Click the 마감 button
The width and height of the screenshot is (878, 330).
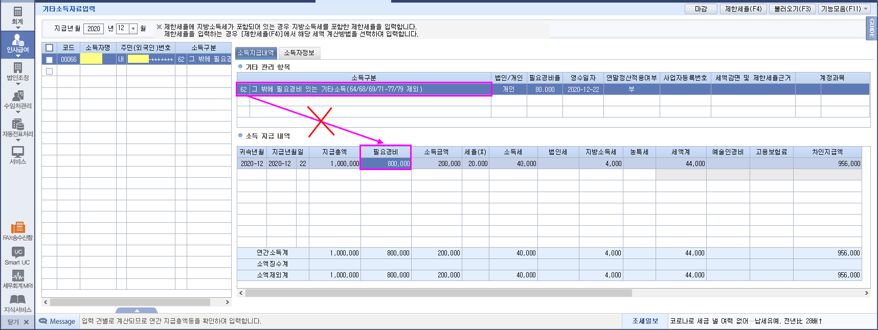(x=701, y=9)
